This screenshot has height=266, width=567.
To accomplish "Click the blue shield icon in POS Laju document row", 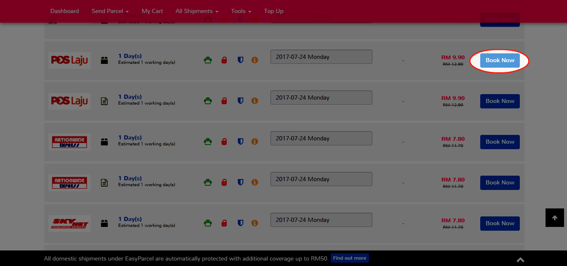I will tap(241, 101).
